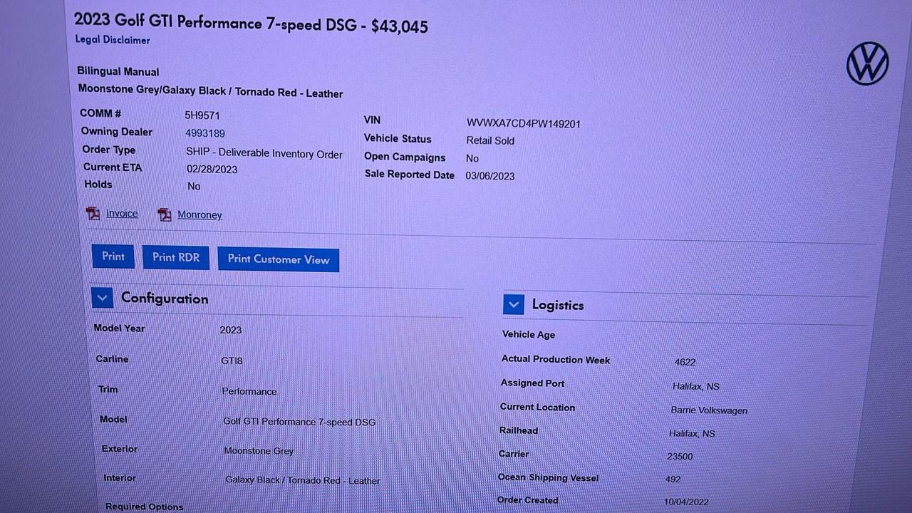Select the order type SHIP - Deliverable Inventory Order
This screenshot has width=912, height=513.
coord(264,153)
